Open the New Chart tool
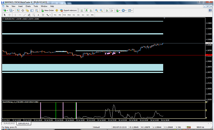The height and width of the screenshot is (130, 214). tap(5, 11)
